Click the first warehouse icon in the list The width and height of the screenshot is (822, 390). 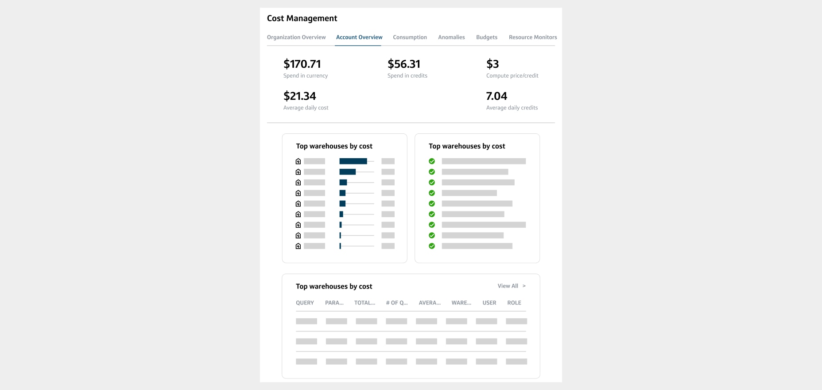point(298,161)
